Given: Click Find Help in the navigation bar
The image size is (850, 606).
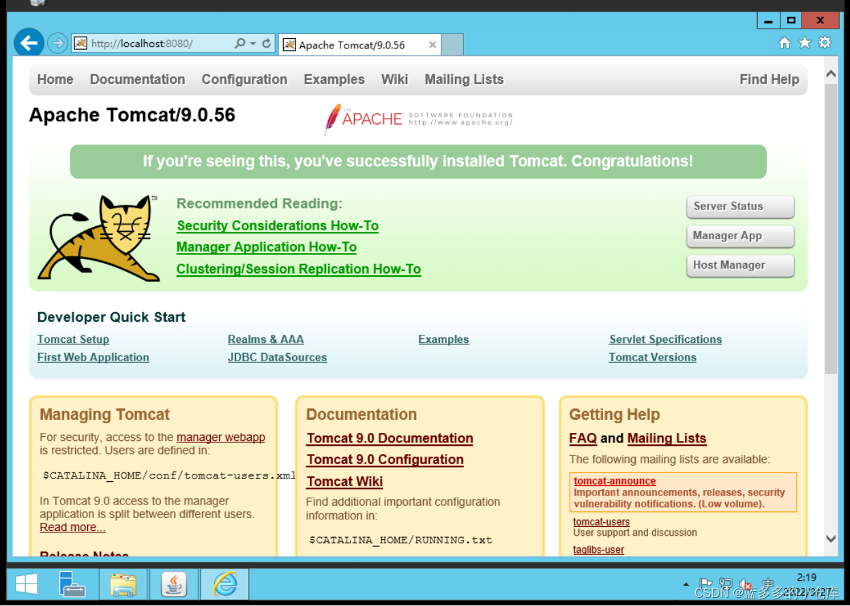Looking at the screenshot, I should (769, 79).
